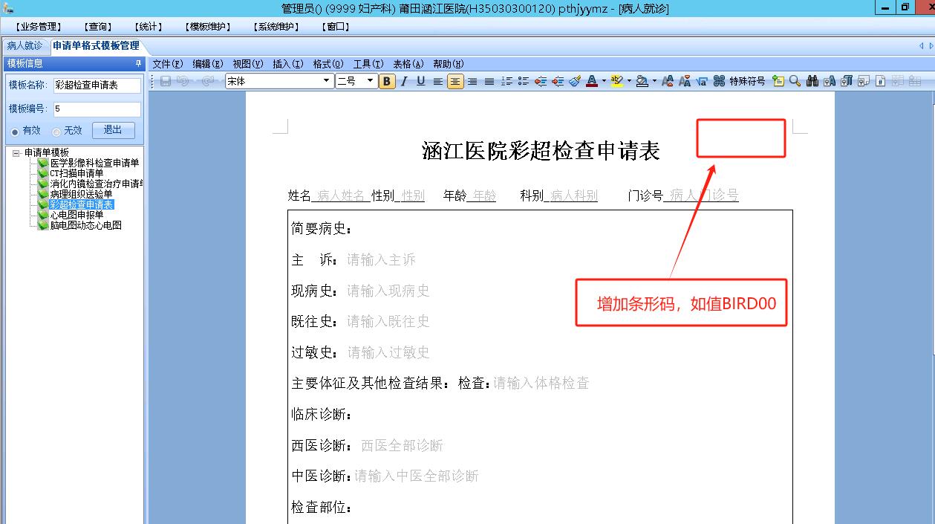The image size is (935, 524).
Task: Click the 模板名称 input field
Action: (97, 85)
